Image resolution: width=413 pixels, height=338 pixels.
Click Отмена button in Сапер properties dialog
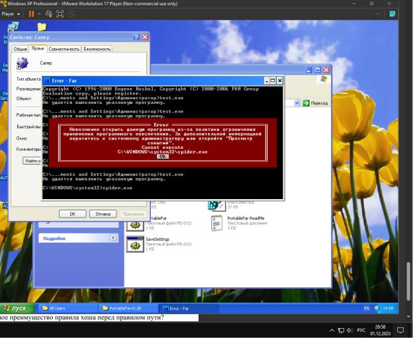[x=103, y=214]
